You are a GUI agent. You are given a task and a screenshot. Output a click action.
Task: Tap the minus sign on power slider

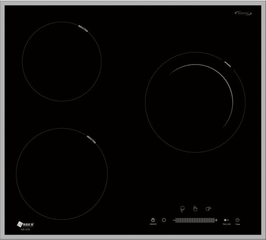pos(174,220)
